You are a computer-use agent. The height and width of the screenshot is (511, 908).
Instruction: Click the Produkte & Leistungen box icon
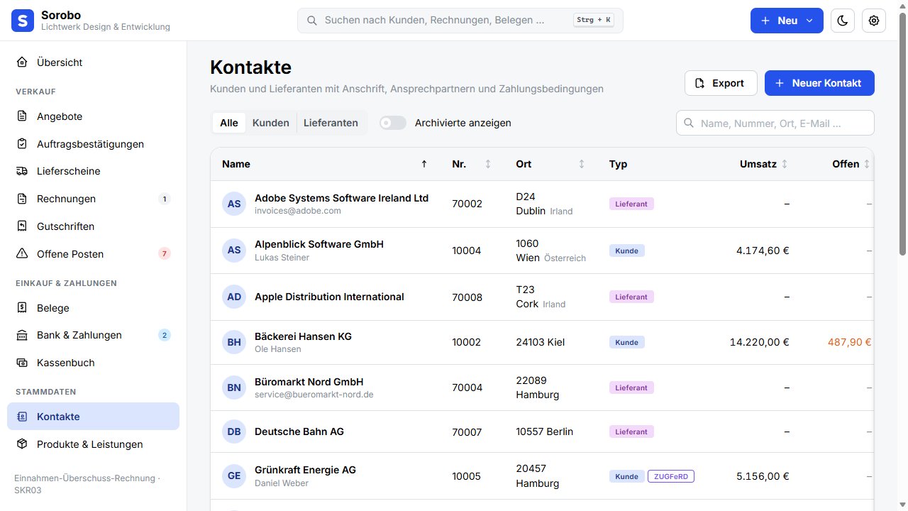(x=22, y=444)
